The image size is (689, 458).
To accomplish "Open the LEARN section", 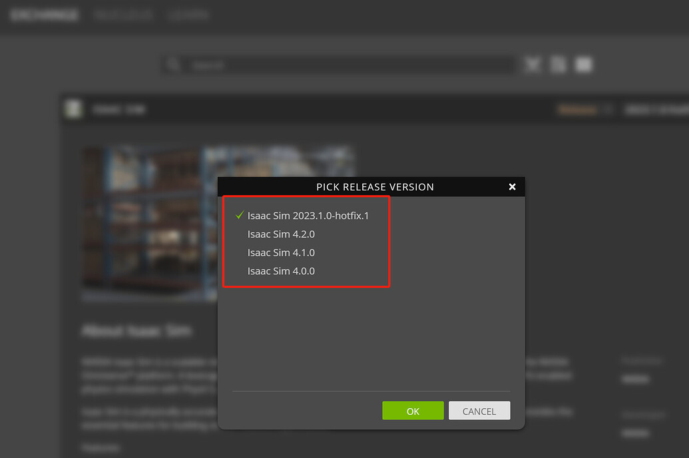I will tap(188, 13).
